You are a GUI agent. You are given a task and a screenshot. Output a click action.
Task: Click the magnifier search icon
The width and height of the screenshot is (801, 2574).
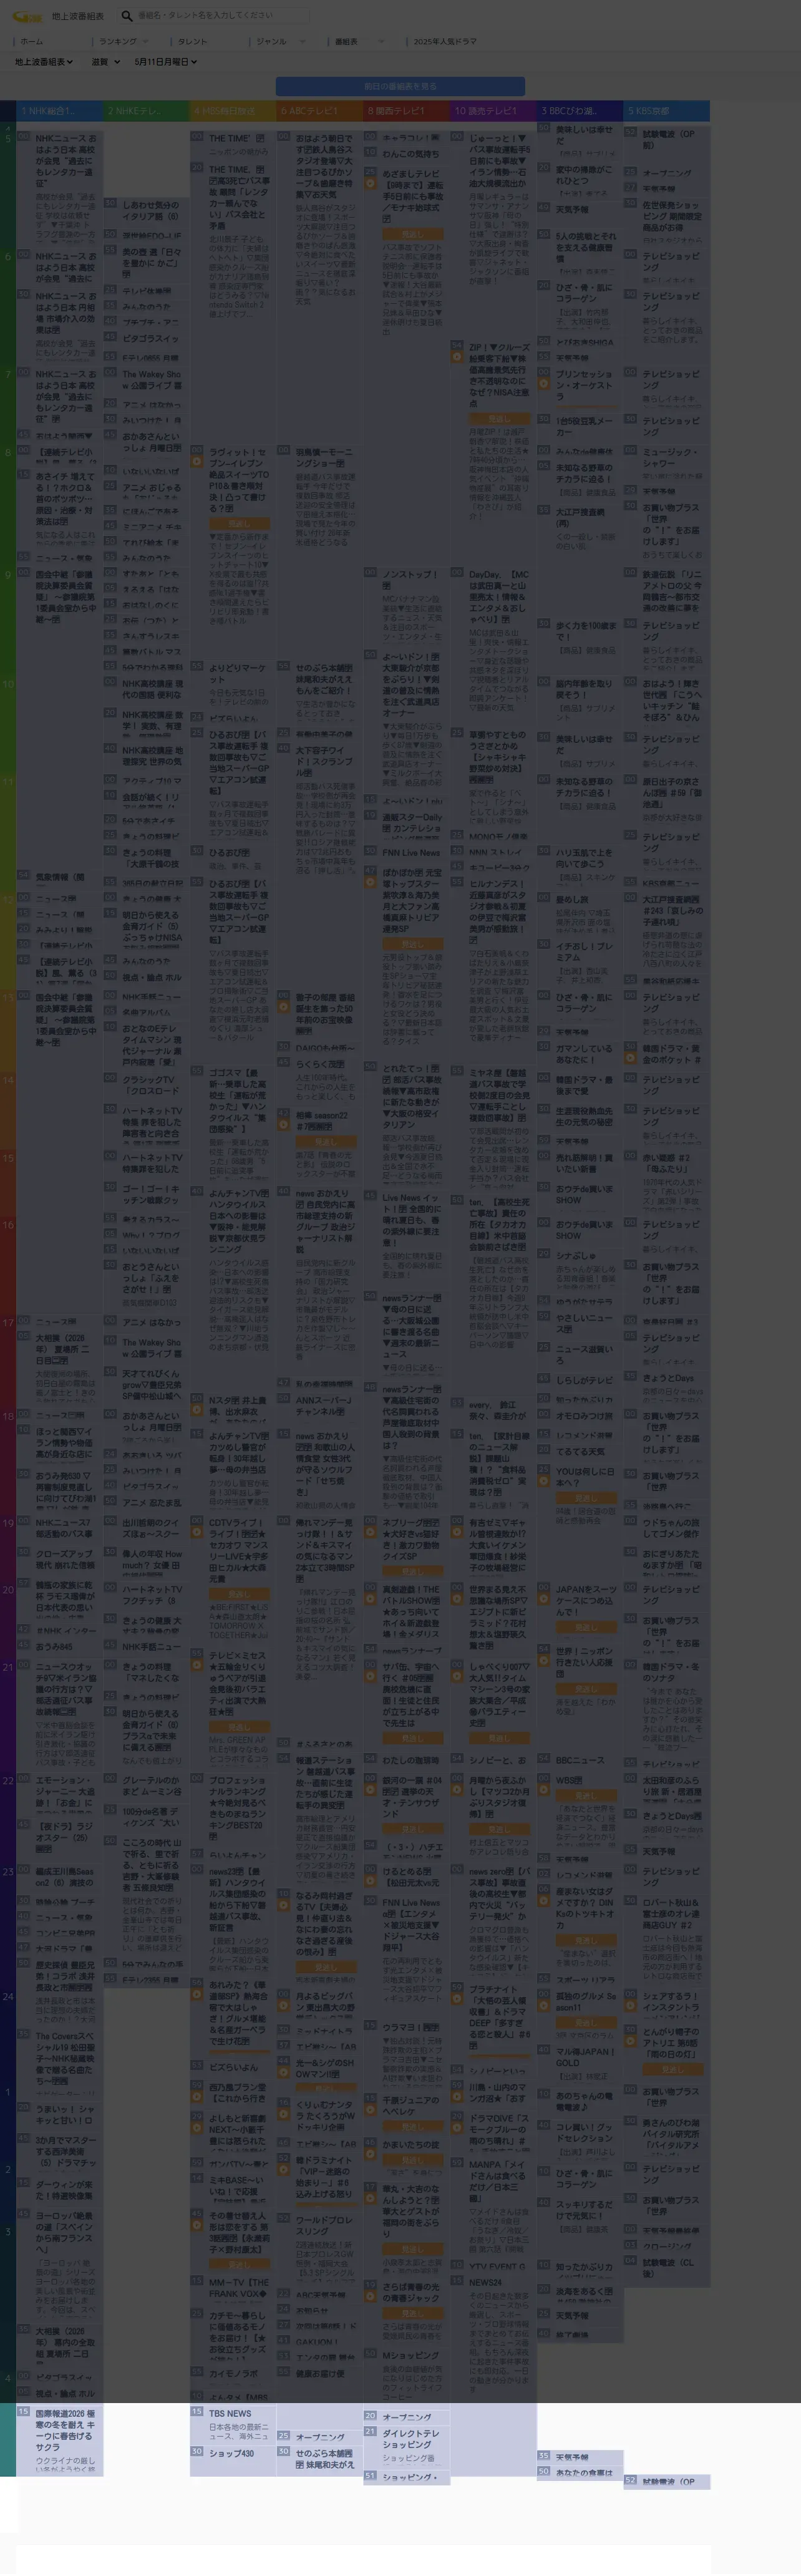127,16
